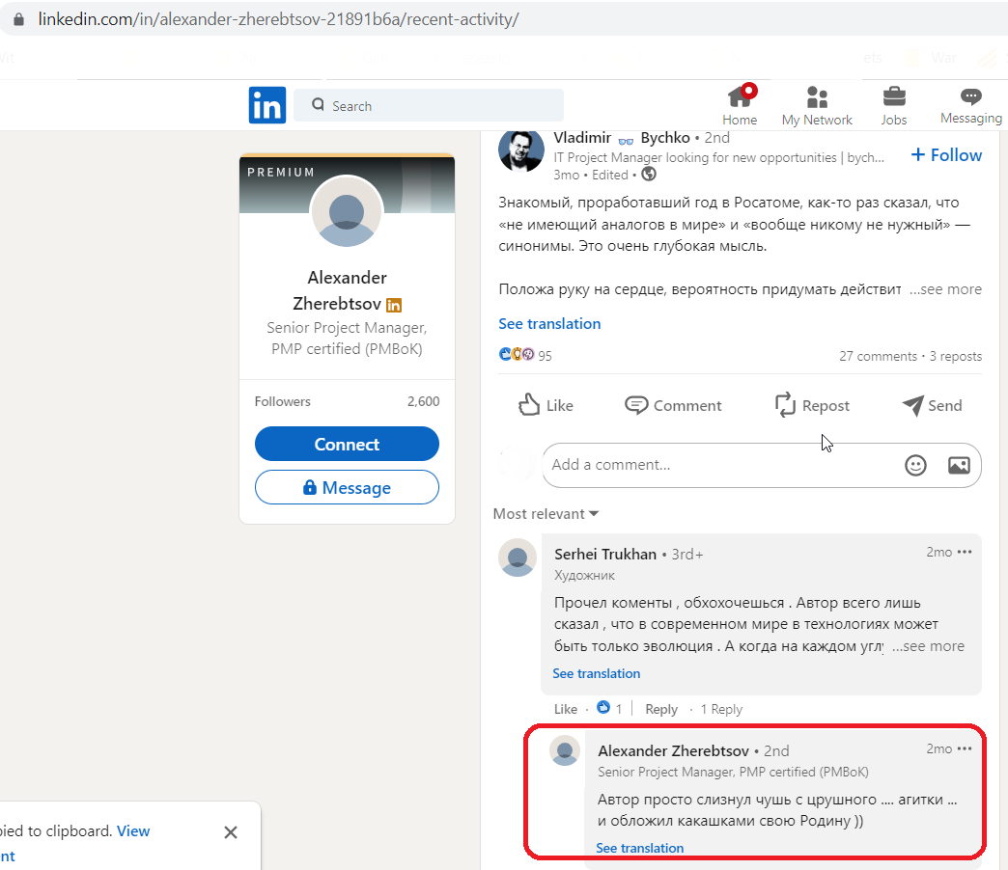Click the LinkedIn Search field
This screenshot has width=1008, height=870.
pos(429,105)
